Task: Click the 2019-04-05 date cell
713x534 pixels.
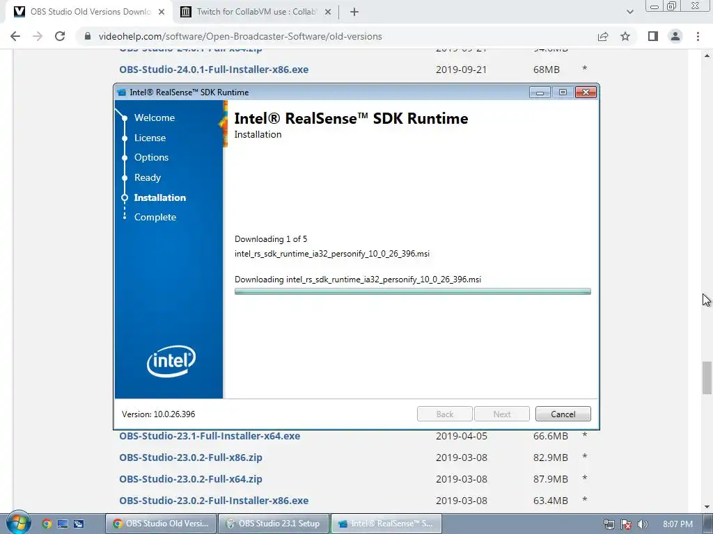Action: pos(461,436)
